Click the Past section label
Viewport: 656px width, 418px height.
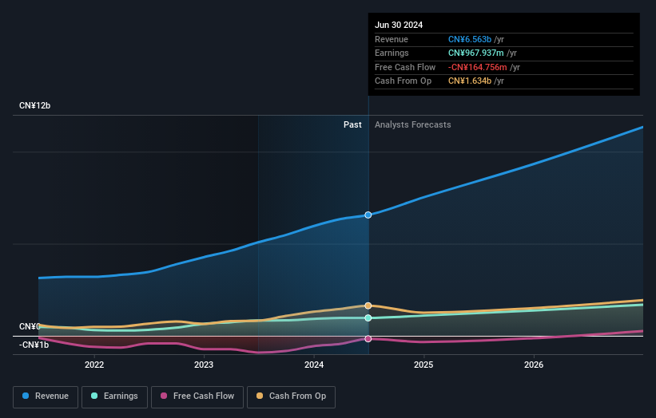click(352, 125)
